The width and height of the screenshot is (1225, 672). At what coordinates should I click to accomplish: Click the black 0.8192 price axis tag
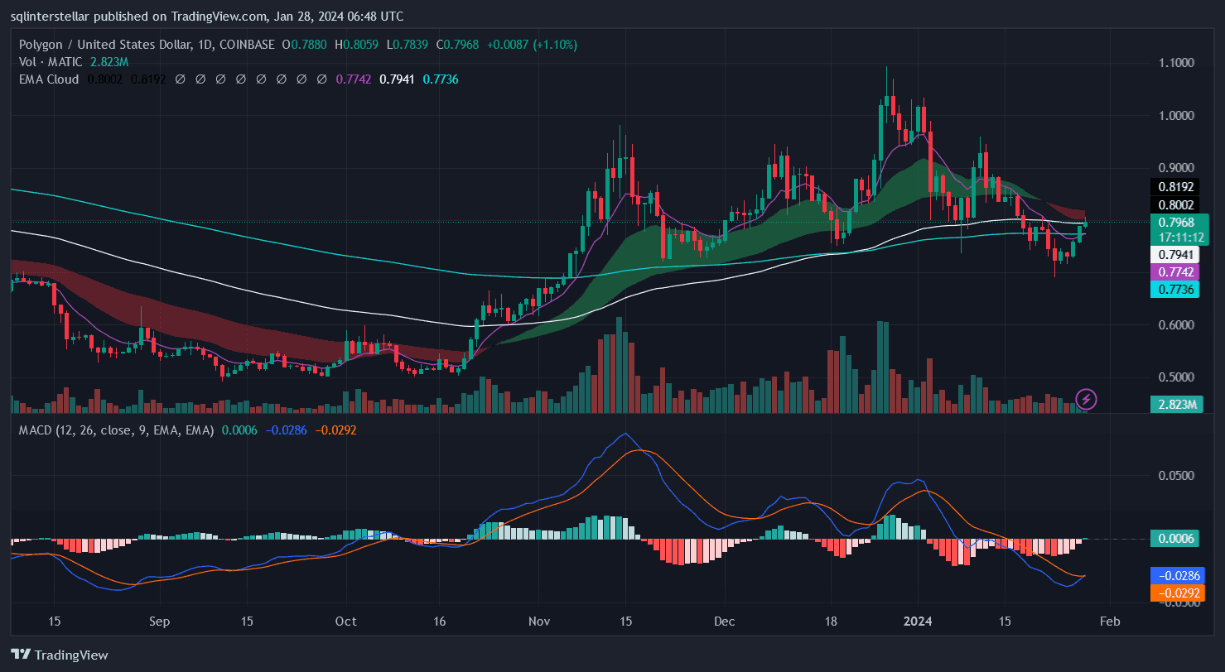[x=1174, y=187]
